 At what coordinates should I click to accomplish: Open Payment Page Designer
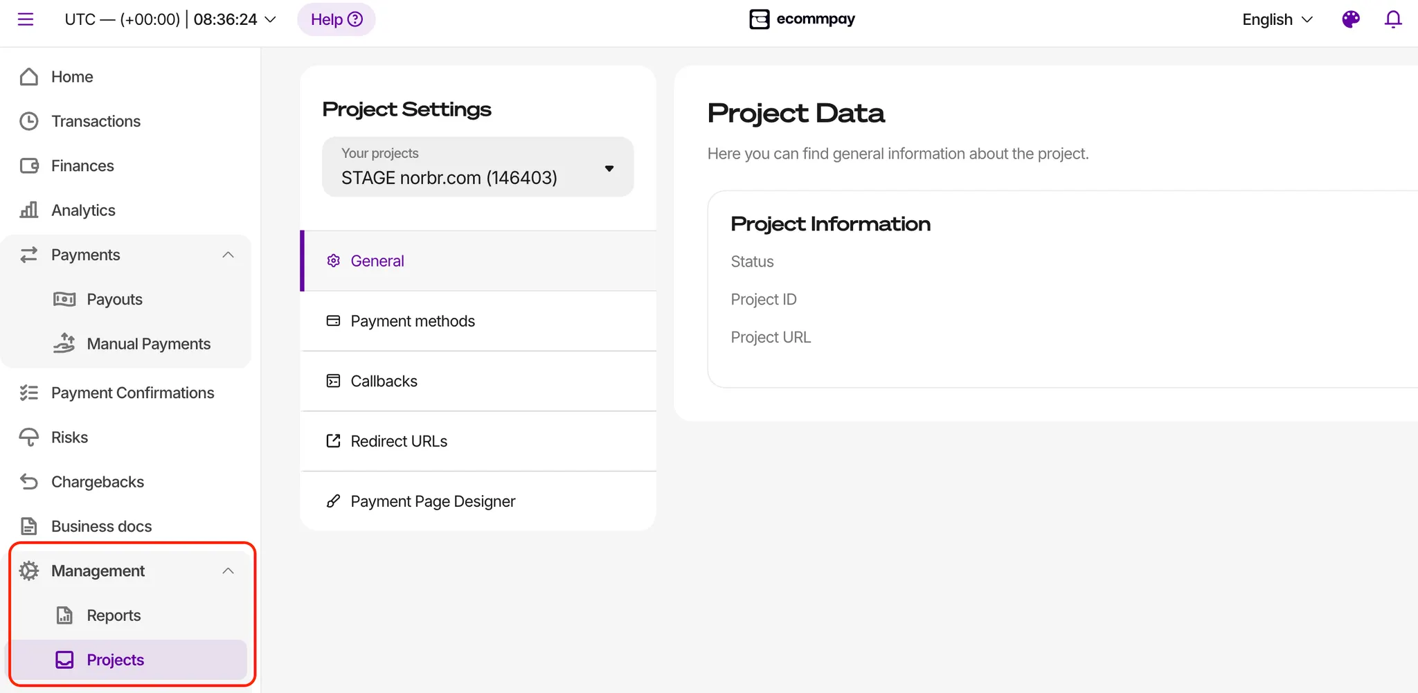coord(433,501)
